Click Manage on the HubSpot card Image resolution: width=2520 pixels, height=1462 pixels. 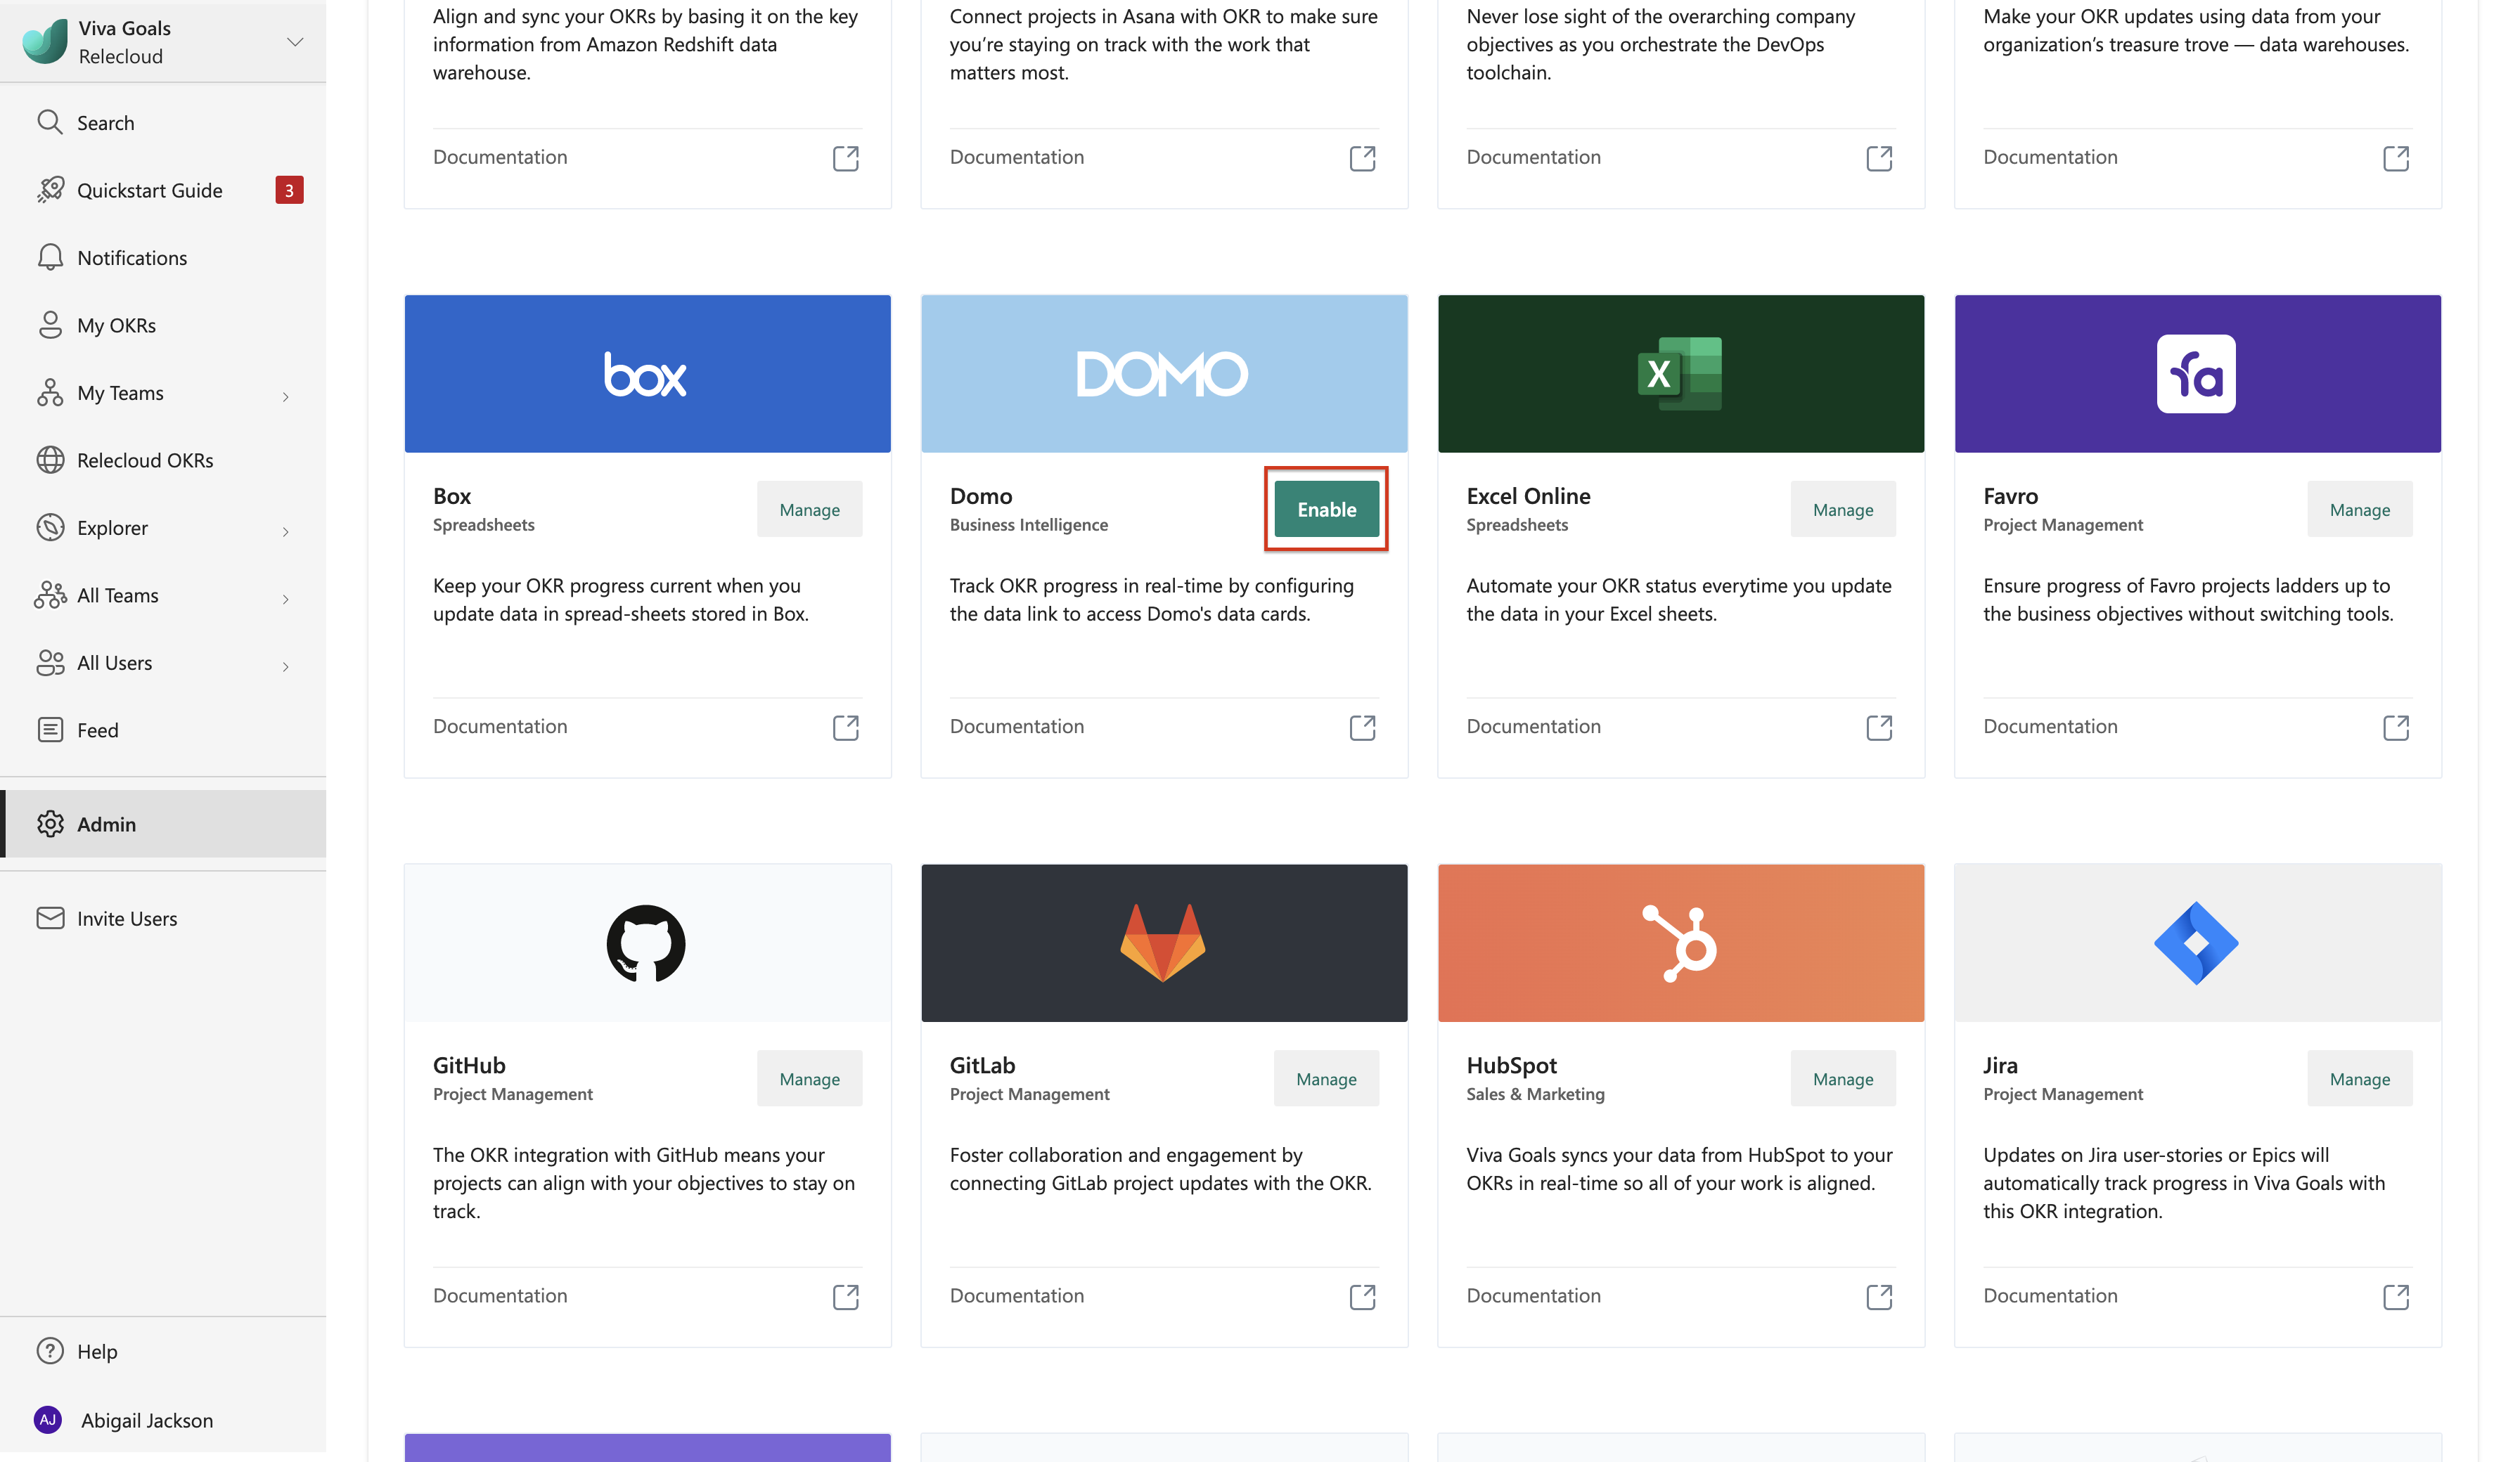coord(1843,1078)
